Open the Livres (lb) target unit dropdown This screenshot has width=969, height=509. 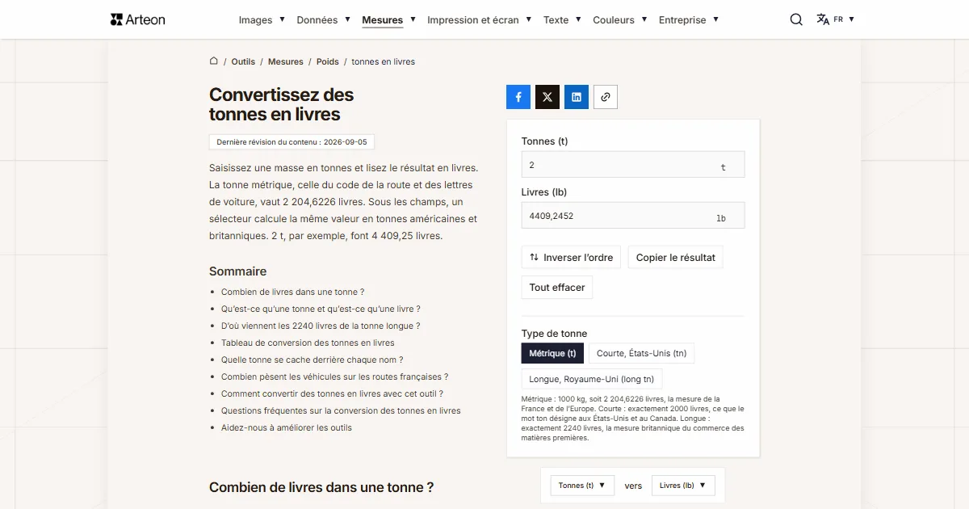(683, 486)
